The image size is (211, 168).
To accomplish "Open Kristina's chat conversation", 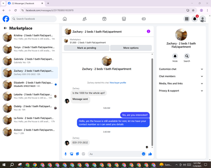I will pos(30,37).
